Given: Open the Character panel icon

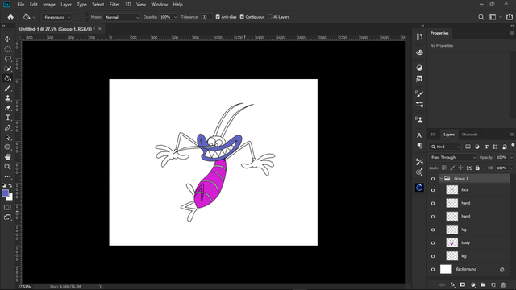Looking at the screenshot, I should click(x=419, y=135).
